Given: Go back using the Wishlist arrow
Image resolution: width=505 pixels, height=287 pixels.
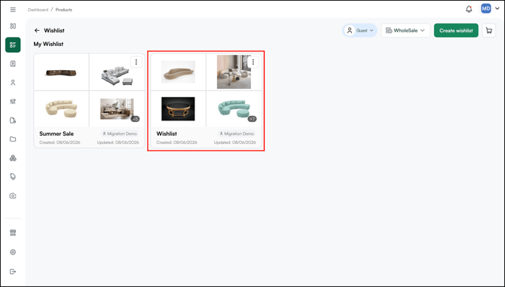Looking at the screenshot, I should [x=37, y=30].
